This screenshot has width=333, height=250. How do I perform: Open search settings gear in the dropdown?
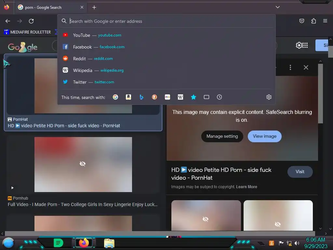(269, 97)
